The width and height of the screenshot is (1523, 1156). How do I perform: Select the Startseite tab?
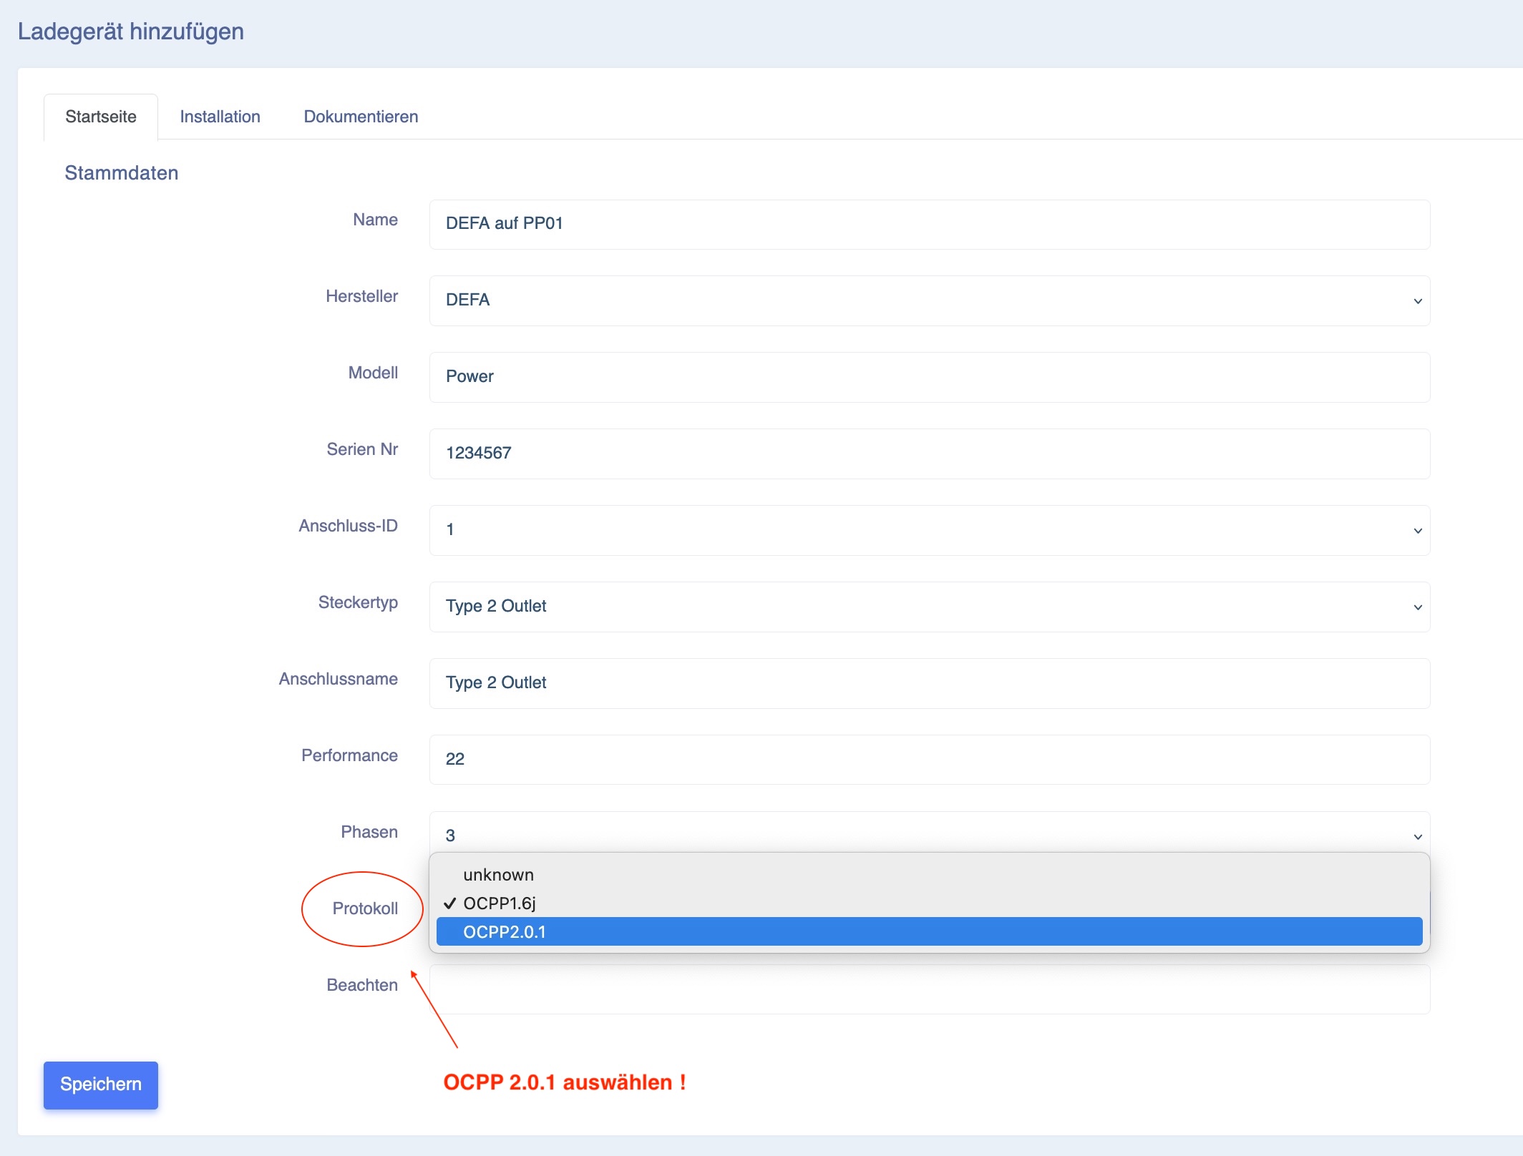(x=101, y=117)
